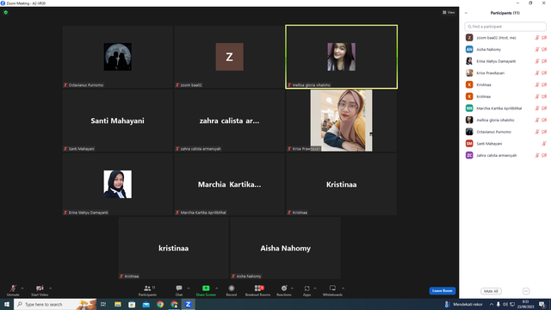The image size is (551, 310).
Task: Open Breakout Rooms icon
Action: pyautogui.click(x=257, y=288)
